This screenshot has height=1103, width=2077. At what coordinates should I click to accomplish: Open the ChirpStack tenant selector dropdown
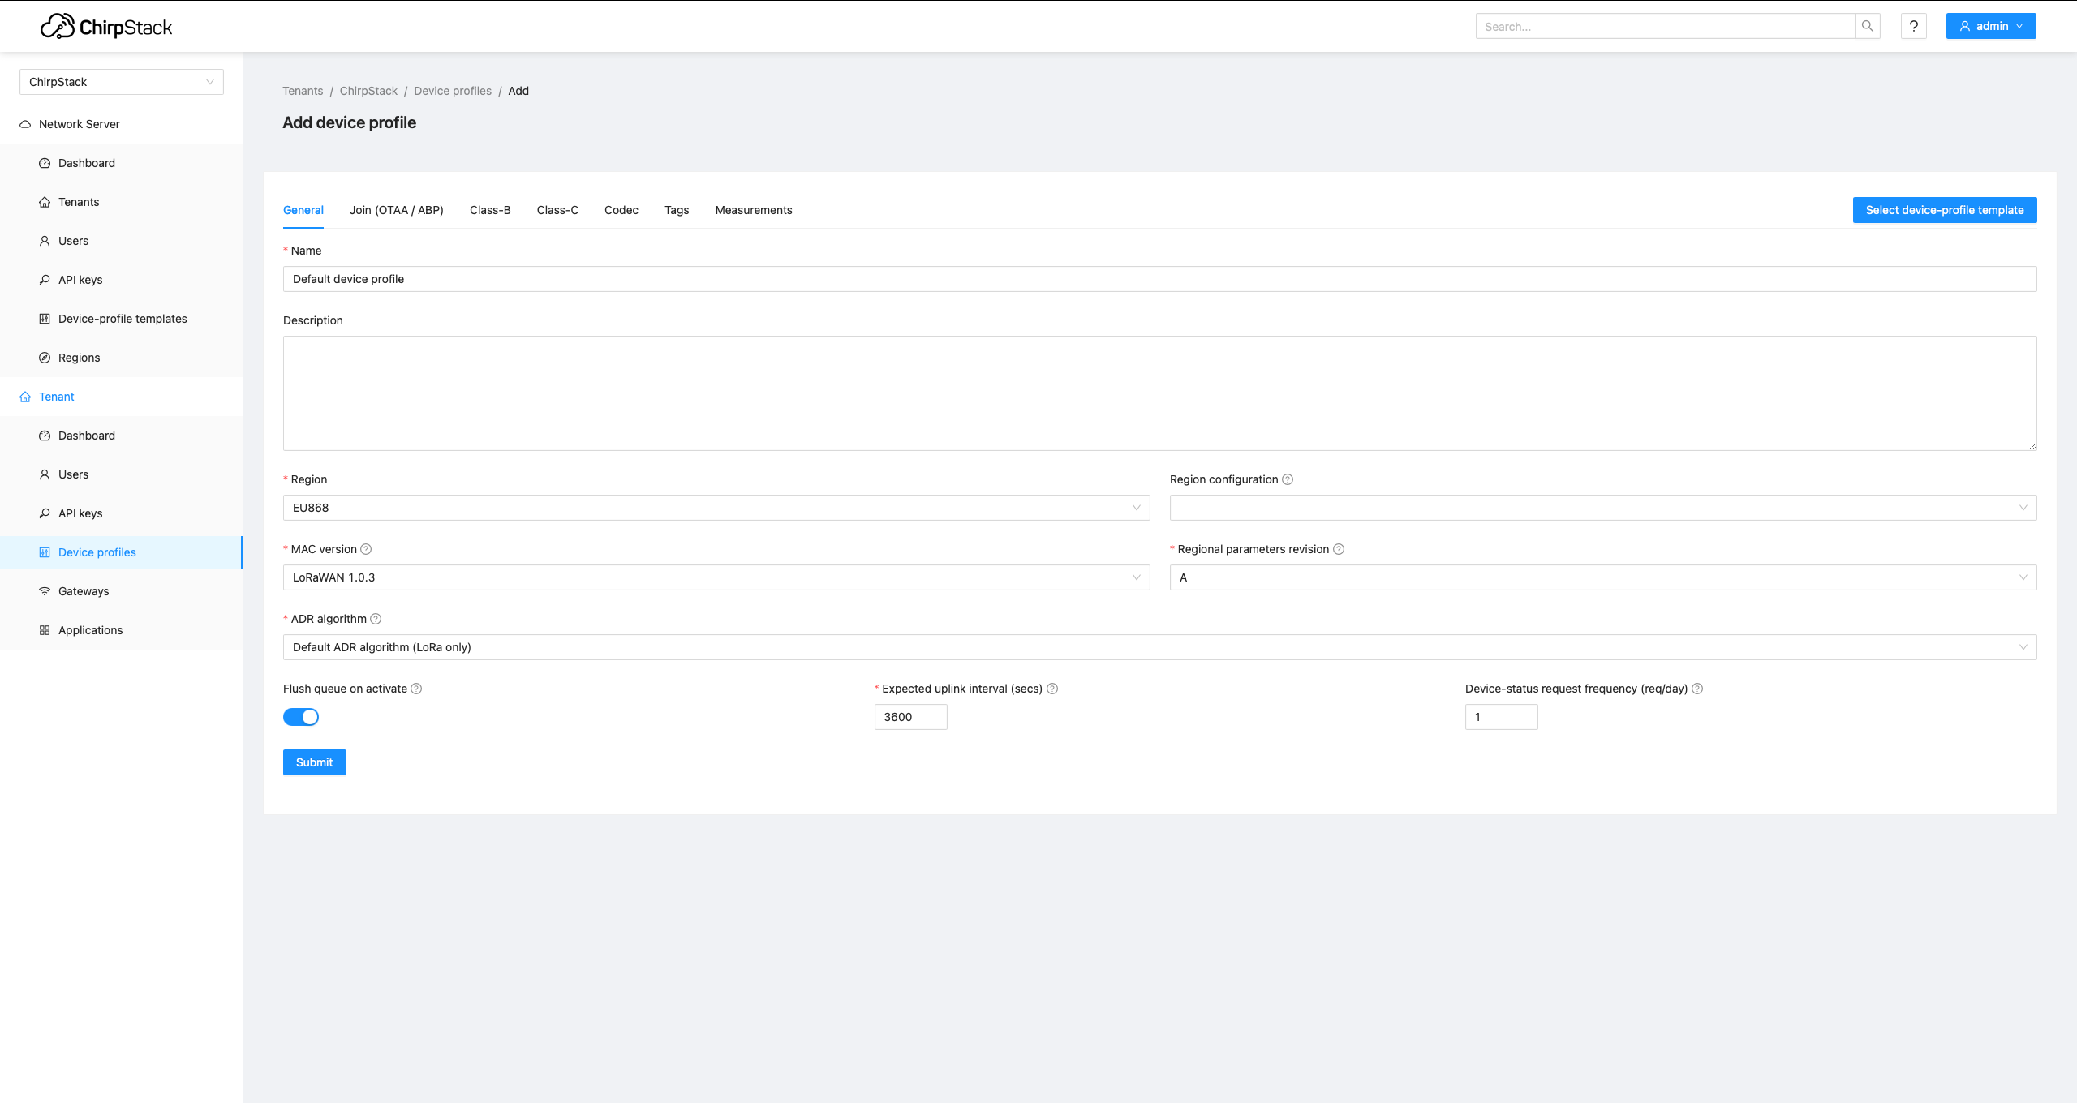pos(122,82)
